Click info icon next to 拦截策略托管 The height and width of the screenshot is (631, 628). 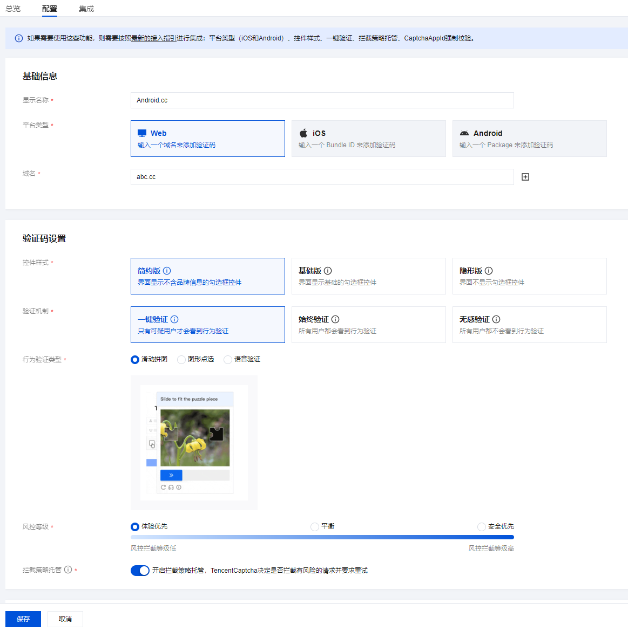(68, 570)
